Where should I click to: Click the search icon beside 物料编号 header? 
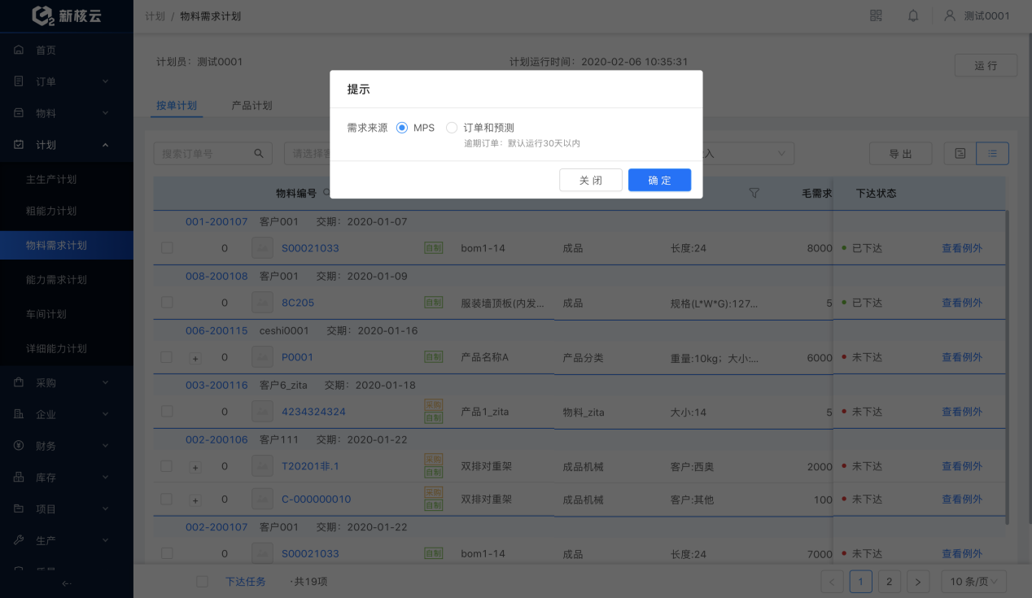pyautogui.click(x=326, y=193)
